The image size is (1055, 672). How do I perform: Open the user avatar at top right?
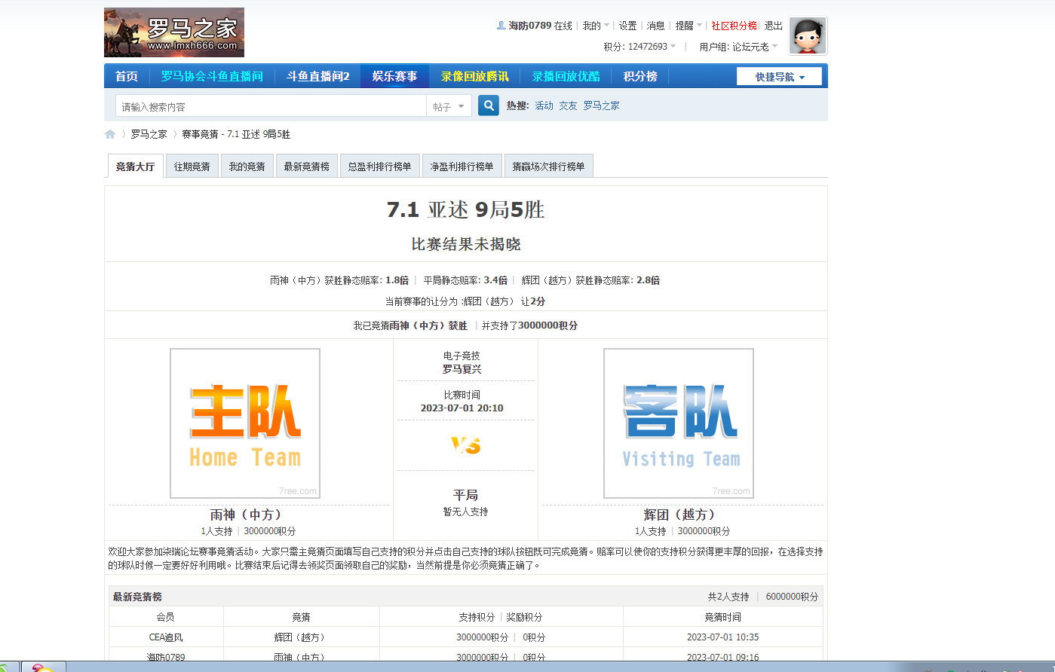808,36
